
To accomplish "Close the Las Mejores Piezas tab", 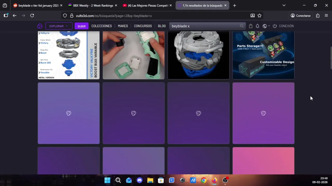I will [x=171, y=5].
